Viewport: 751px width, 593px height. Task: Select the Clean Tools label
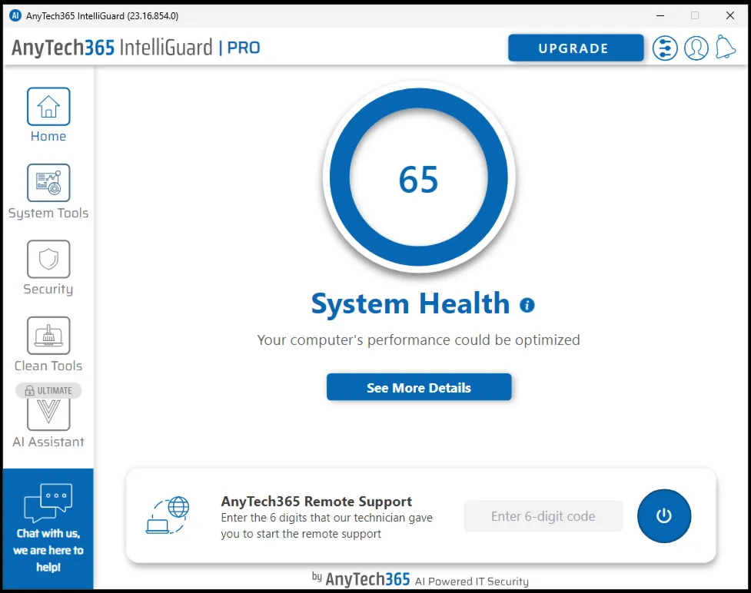(x=48, y=366)
